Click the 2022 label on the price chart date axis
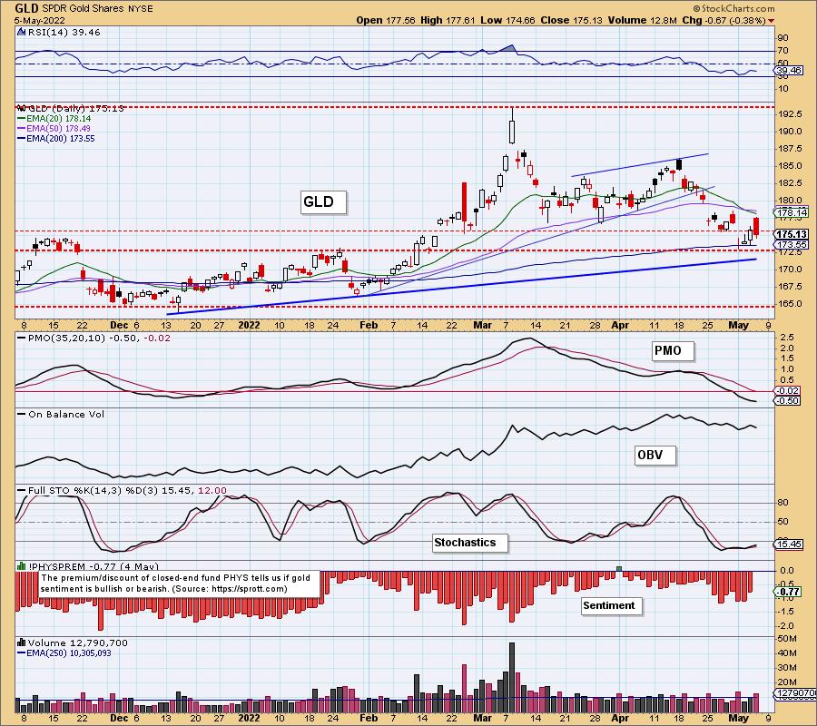 (249, 325)
